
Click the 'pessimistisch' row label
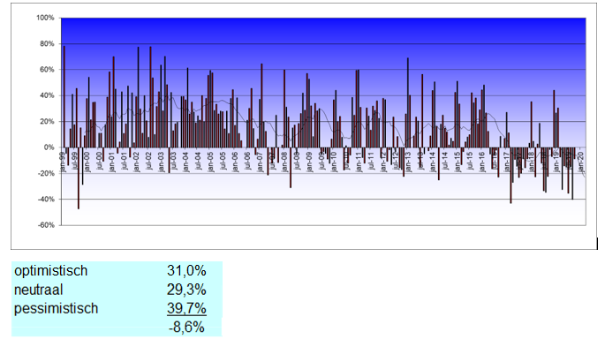pos(56,308)
